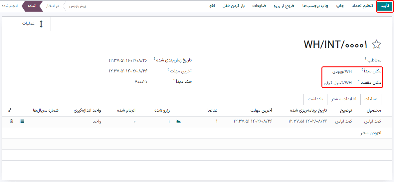394x182 pixels.
Task: Click افزودن سطر to add a line
Action: [371, 133]
